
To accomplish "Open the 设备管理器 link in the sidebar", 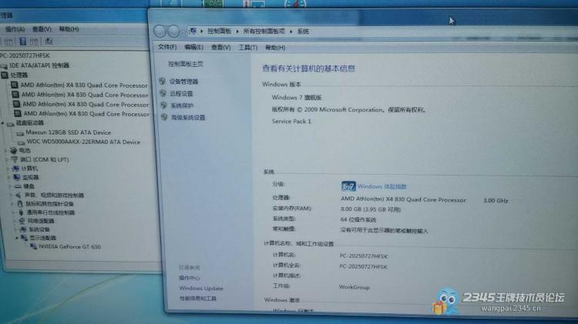I will (183, 82).
